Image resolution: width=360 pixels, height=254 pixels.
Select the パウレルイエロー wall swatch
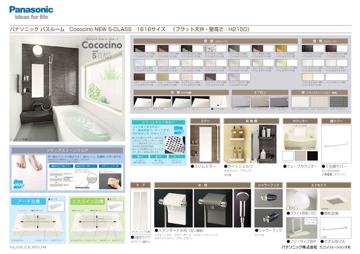coord(313,77)
